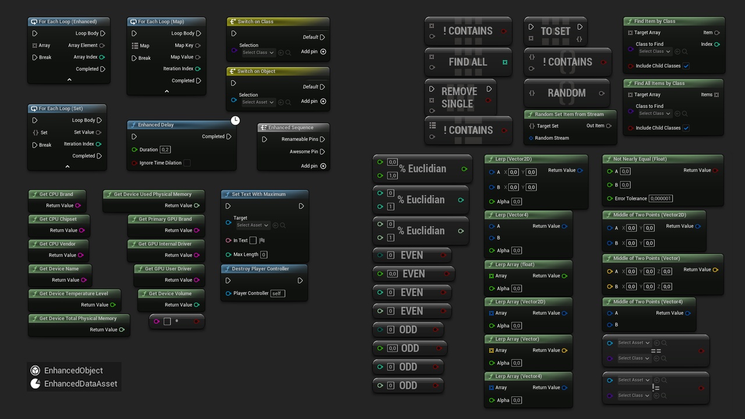Click Items array output pin on Find All Items by Class

tap(717, 94)
